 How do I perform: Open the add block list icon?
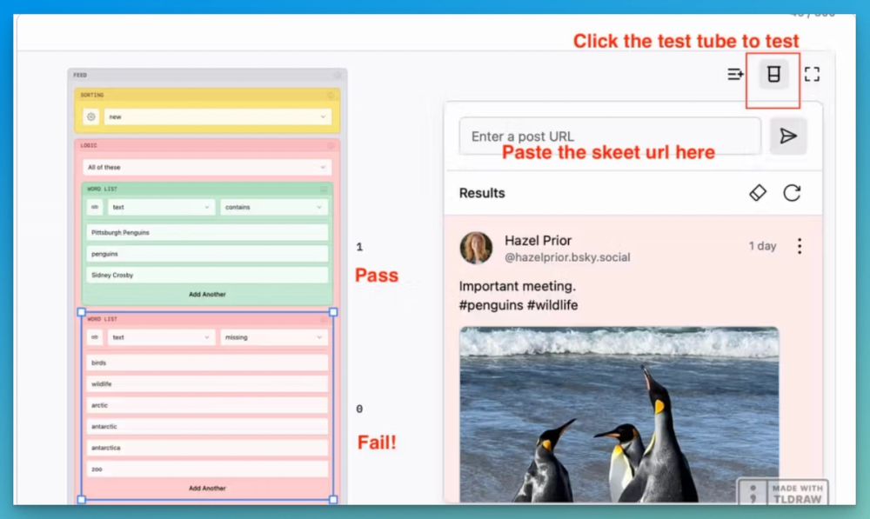pos(735,74)
